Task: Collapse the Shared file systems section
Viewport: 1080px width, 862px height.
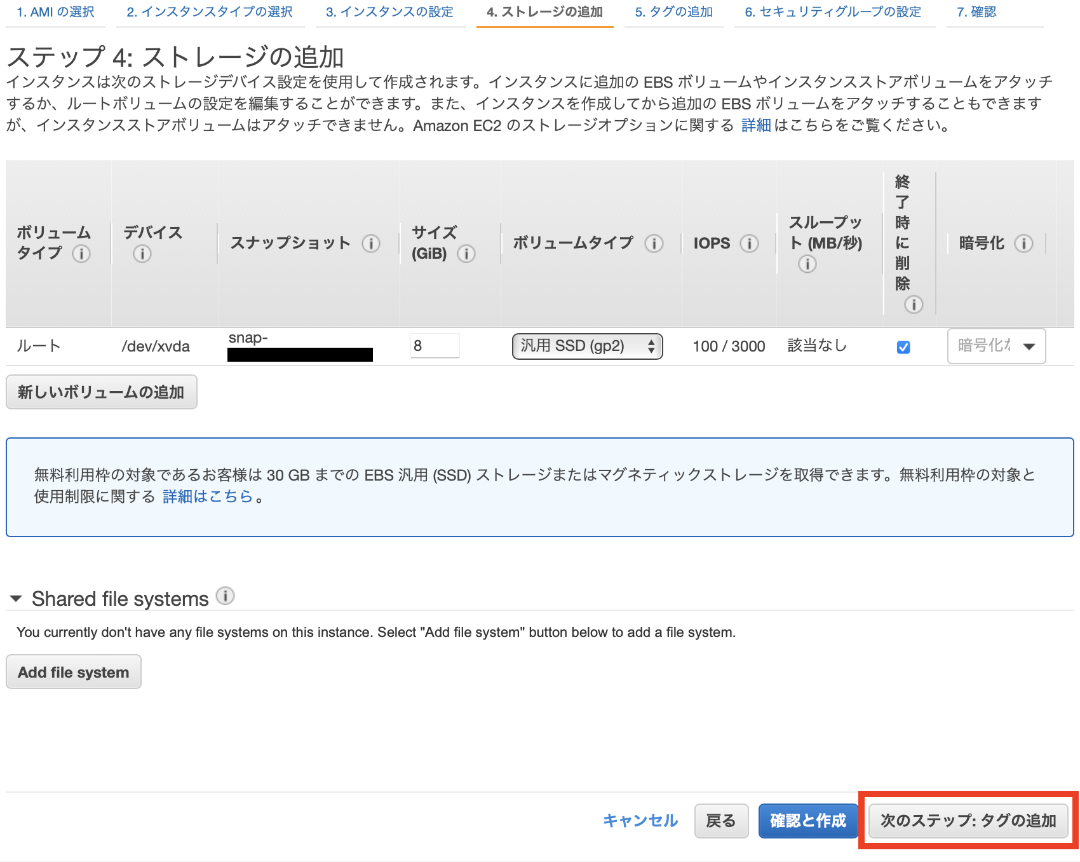Action: [x=16, y=598]
